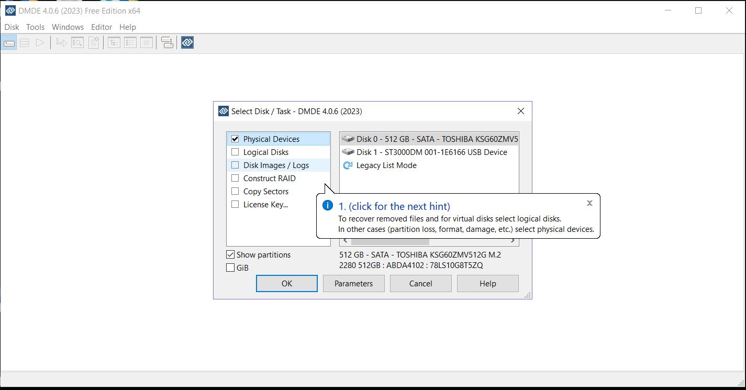Viewport: 746px width, 390px height.
Task: Open the Editor menu
Action: pyautogui.click(x=102, y=27)
